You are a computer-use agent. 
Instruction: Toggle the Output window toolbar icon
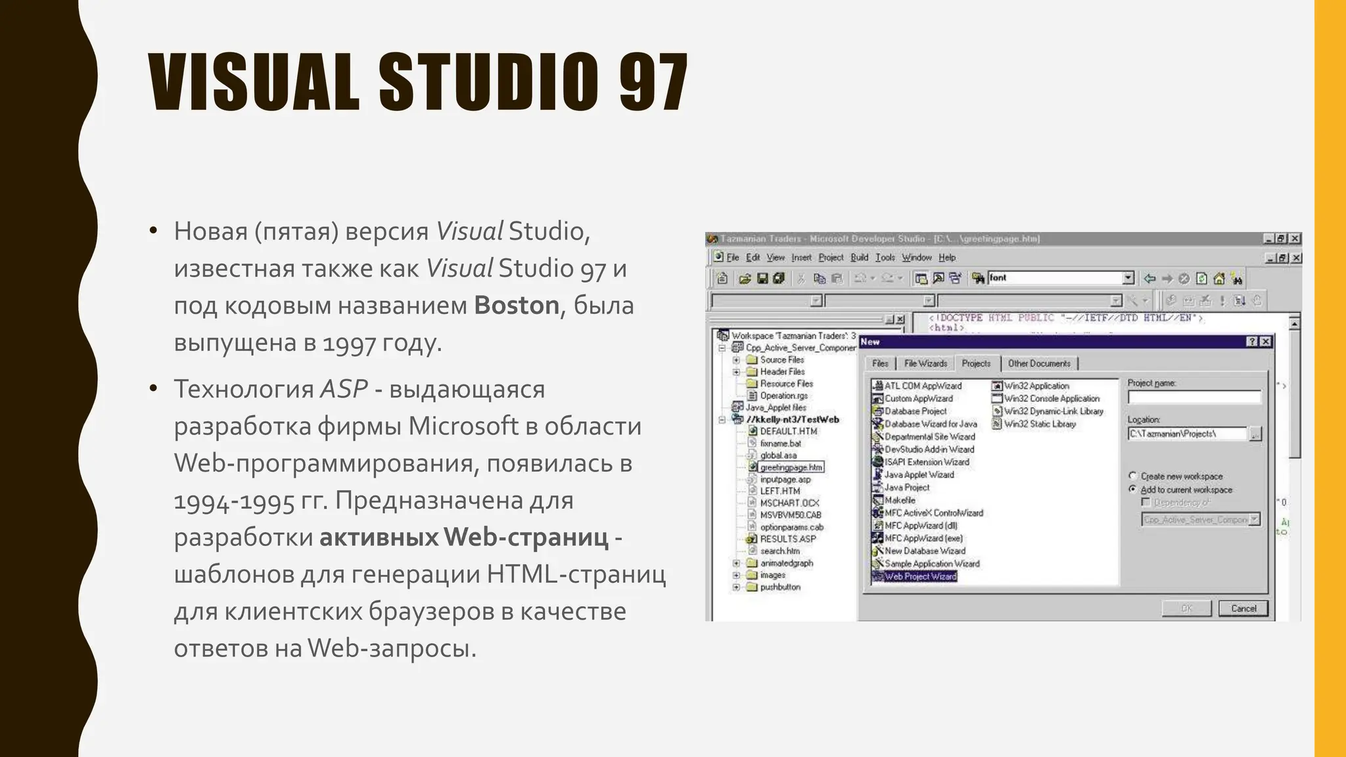pos(938,279)
